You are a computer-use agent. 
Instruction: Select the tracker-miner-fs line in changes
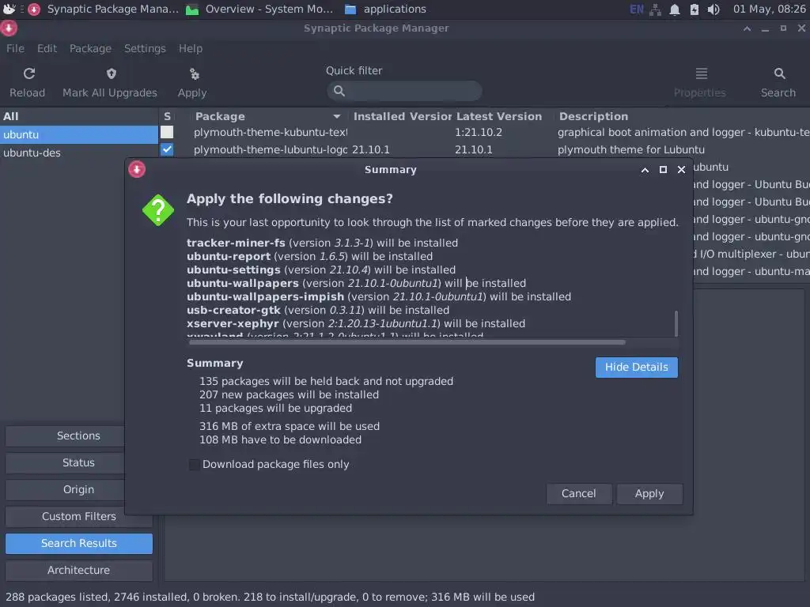(x=323, y=243)
